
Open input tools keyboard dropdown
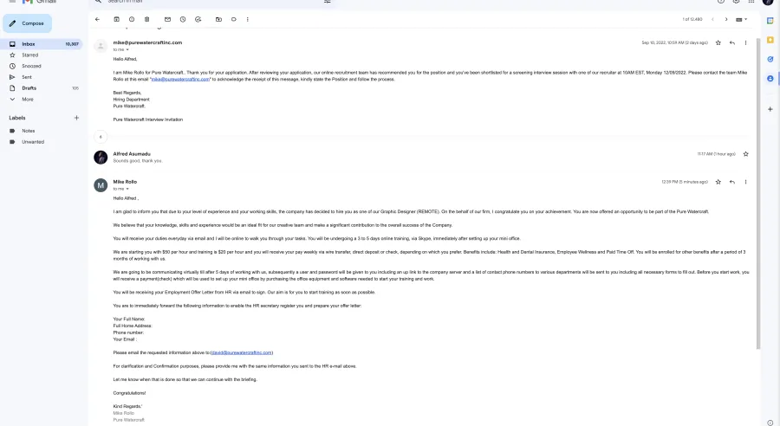point(741,19)
